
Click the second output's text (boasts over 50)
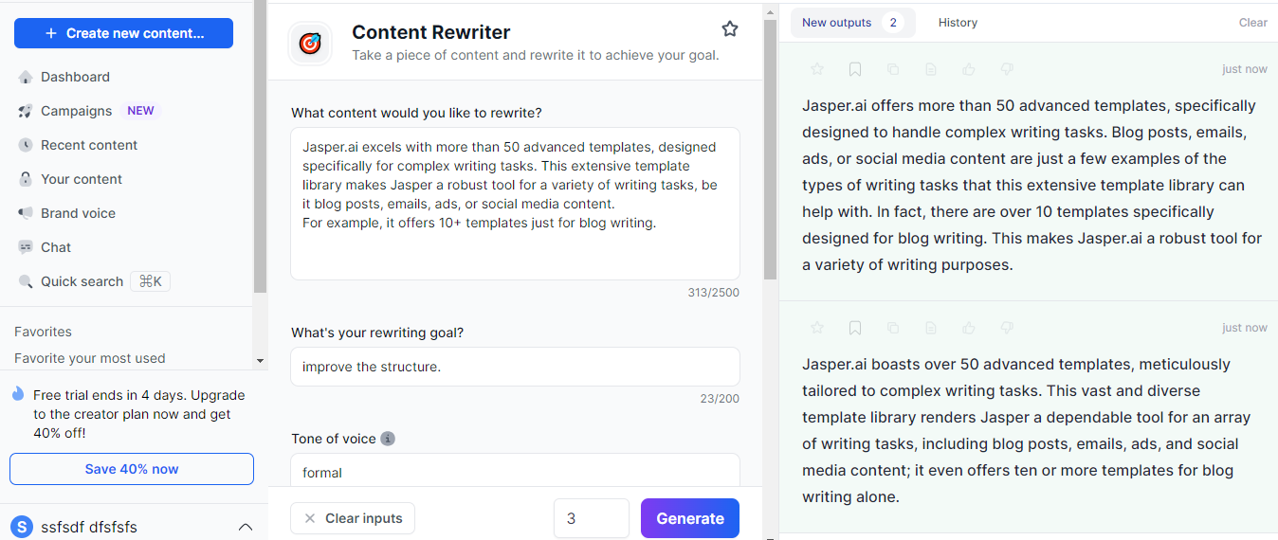1027,430
